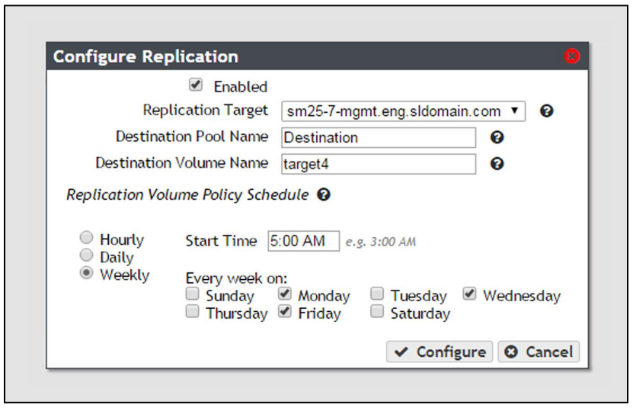This screenshot has width=633, height=408.
Task: Uncheck the Enabled checkbox
Action: coord(196,85)
